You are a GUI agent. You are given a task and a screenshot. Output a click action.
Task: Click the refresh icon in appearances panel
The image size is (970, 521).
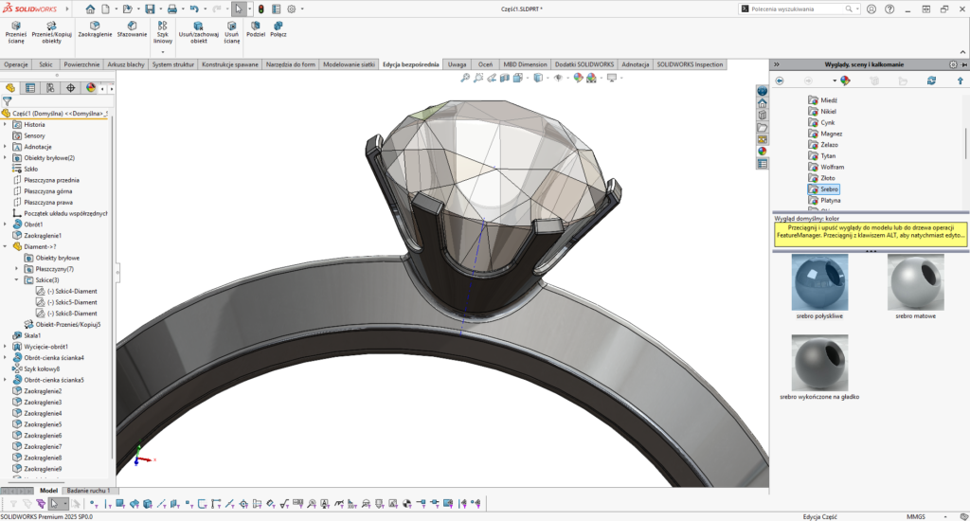tap(932, 81)
